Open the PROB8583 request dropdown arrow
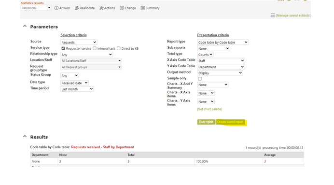Screen dimensions: 334x185 49,8
